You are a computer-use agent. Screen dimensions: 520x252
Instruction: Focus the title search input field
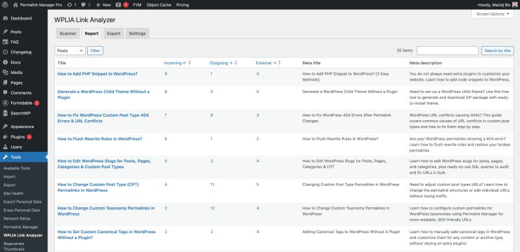(x=447, y=51)
